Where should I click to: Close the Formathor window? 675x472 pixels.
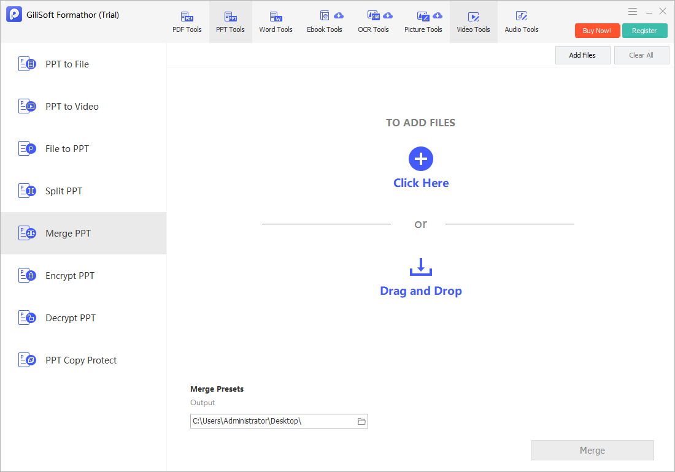[x=663, y=12]
